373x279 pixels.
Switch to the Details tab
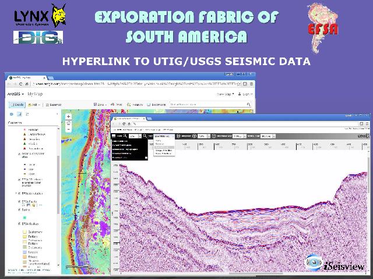16,105
